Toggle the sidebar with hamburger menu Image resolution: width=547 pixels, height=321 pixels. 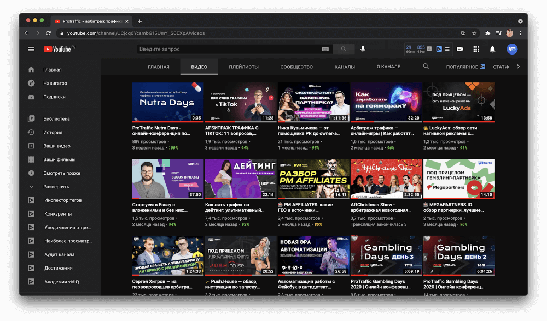click(x=31, y=49)
